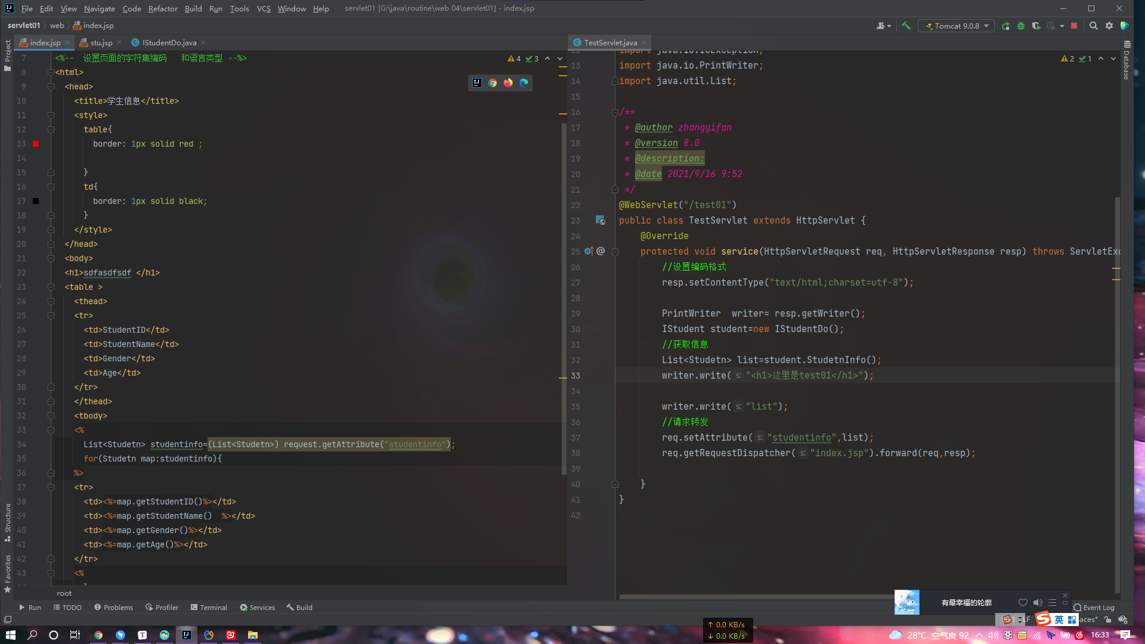
Task: Rerun the Tomcat server
Action: [1005, 26]
